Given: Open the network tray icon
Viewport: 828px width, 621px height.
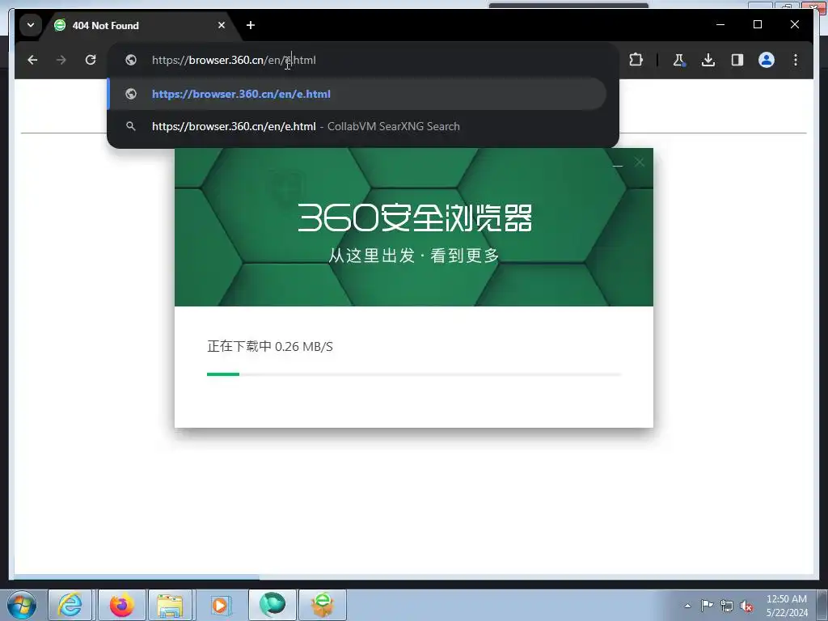Looking at the screenshot, I should [x=727, y=606].
